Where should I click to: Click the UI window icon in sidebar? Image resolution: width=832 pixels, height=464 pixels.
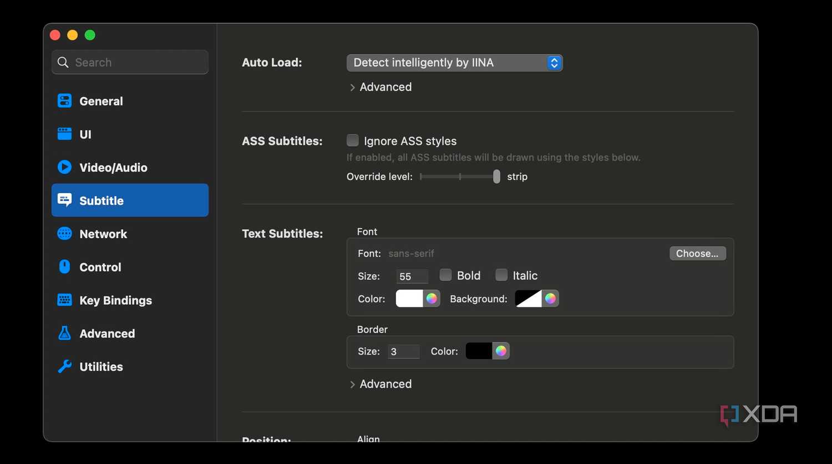64,134
